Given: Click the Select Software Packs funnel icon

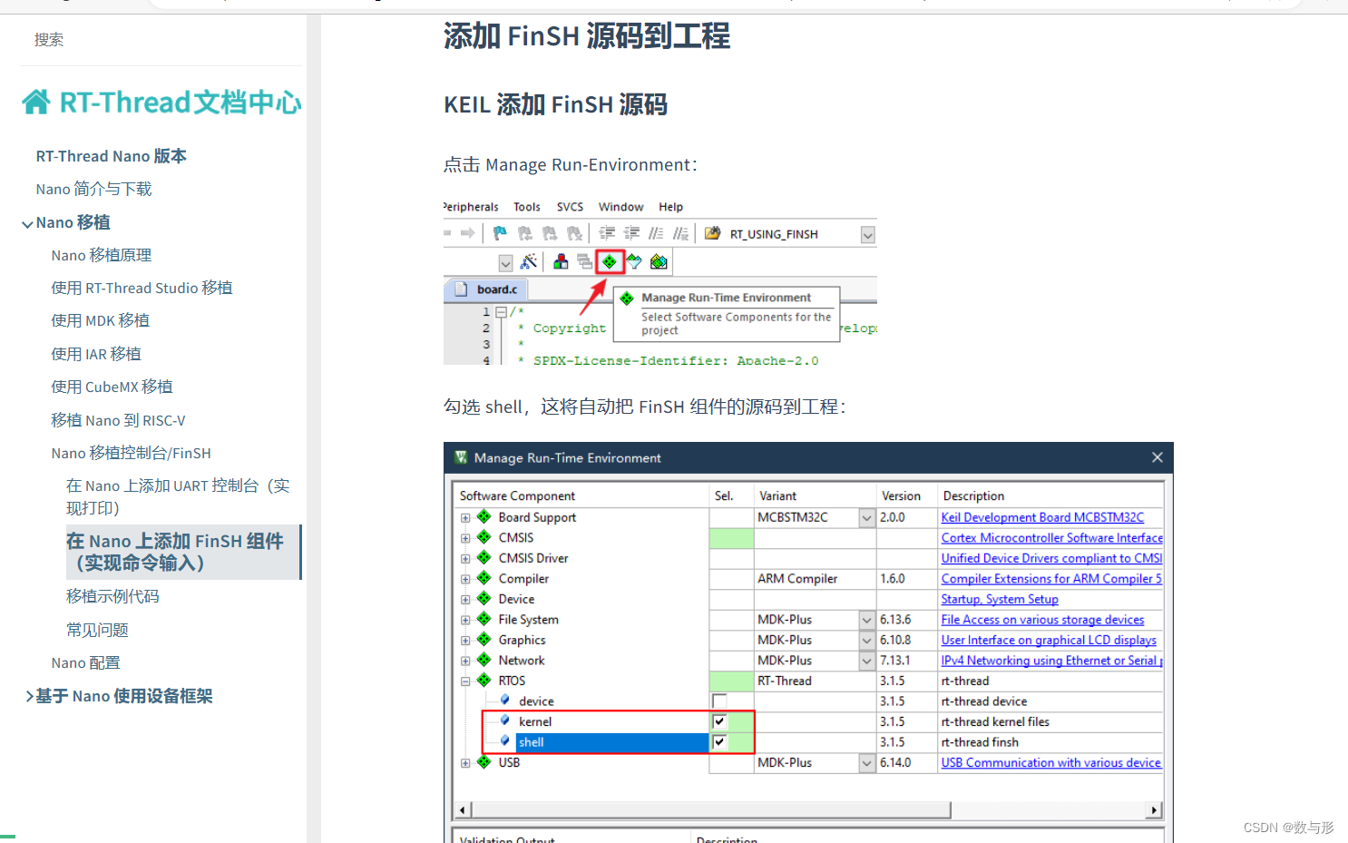Looking at the screenshot, I should pos(634,262).
